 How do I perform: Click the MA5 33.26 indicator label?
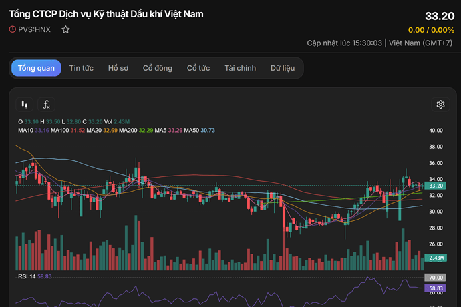(x=168, y=130)
